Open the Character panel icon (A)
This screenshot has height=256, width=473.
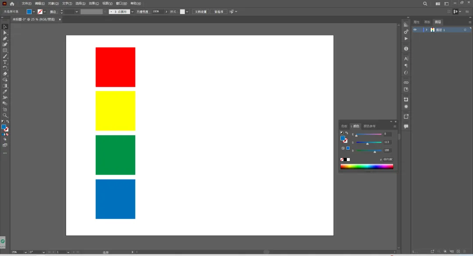coord(406,59)
